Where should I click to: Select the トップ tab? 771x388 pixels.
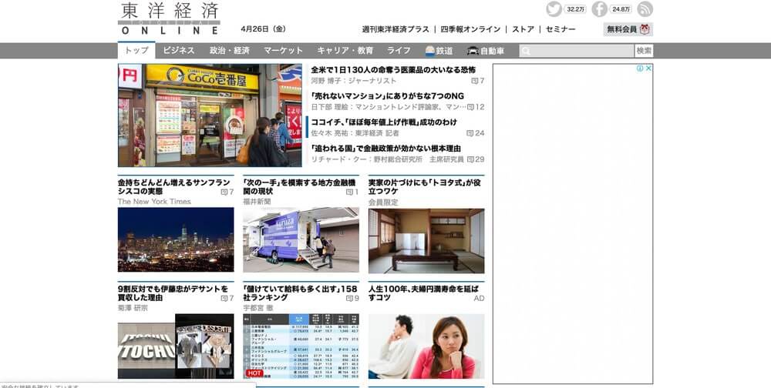tap(136, 51)
